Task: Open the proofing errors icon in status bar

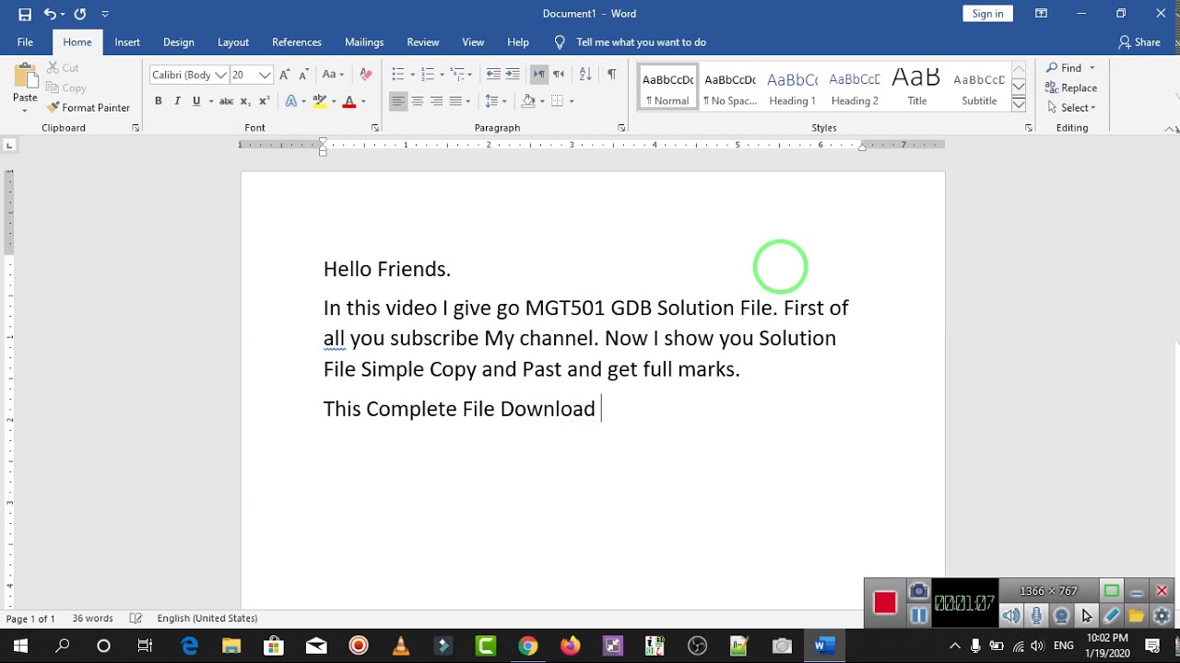Action: [x=136, y=619]
